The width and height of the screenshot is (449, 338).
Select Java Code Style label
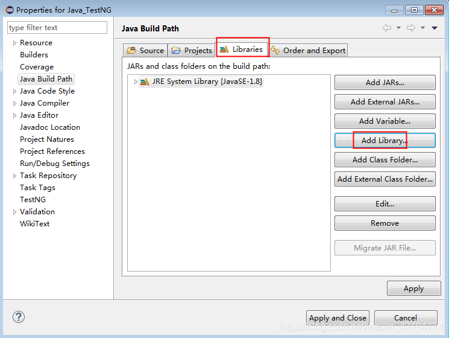tap(47, 91)
